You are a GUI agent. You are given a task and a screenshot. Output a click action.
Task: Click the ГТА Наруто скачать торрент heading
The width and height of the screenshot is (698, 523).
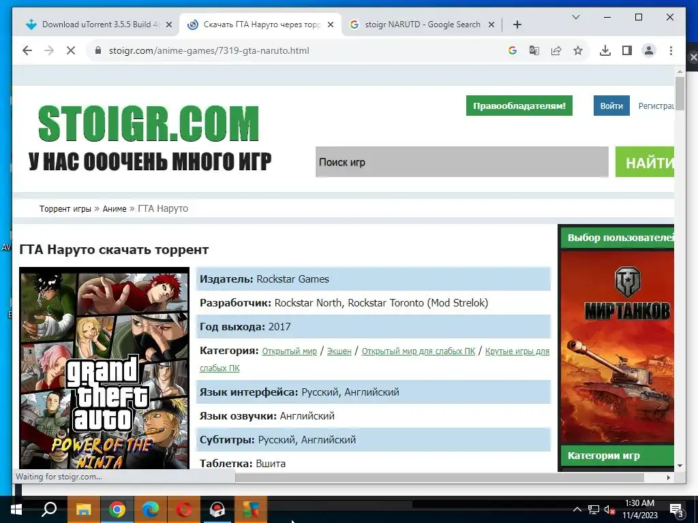pyautogui.click(x=114, y=249)
